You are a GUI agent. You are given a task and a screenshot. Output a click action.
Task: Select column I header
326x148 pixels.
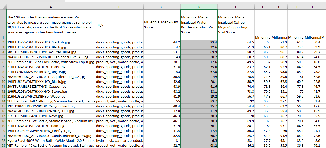312,7
